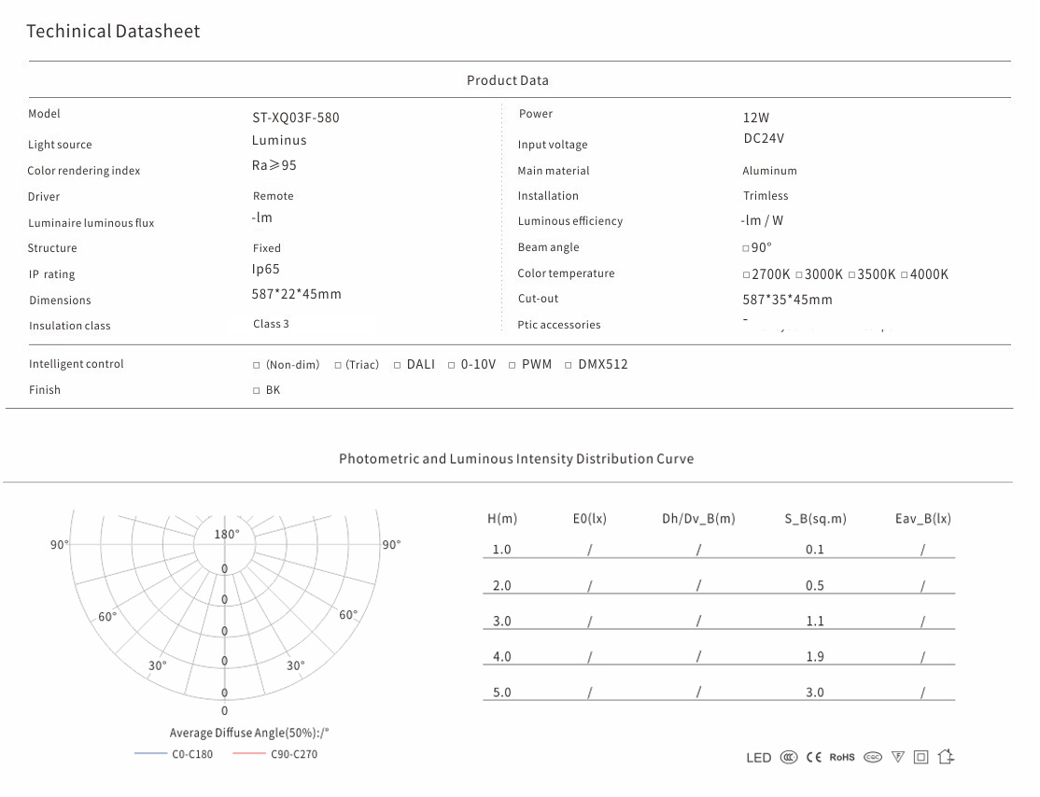Check the DALI control checkbox
The width and height of the screenshot is (1040, 797).
coord(398,365)
